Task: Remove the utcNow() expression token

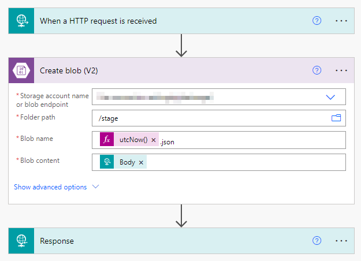Action: (x=154, y=140)
